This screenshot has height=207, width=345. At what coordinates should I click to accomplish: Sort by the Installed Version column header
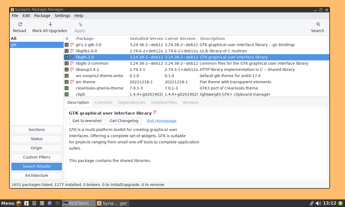point(146,39)
